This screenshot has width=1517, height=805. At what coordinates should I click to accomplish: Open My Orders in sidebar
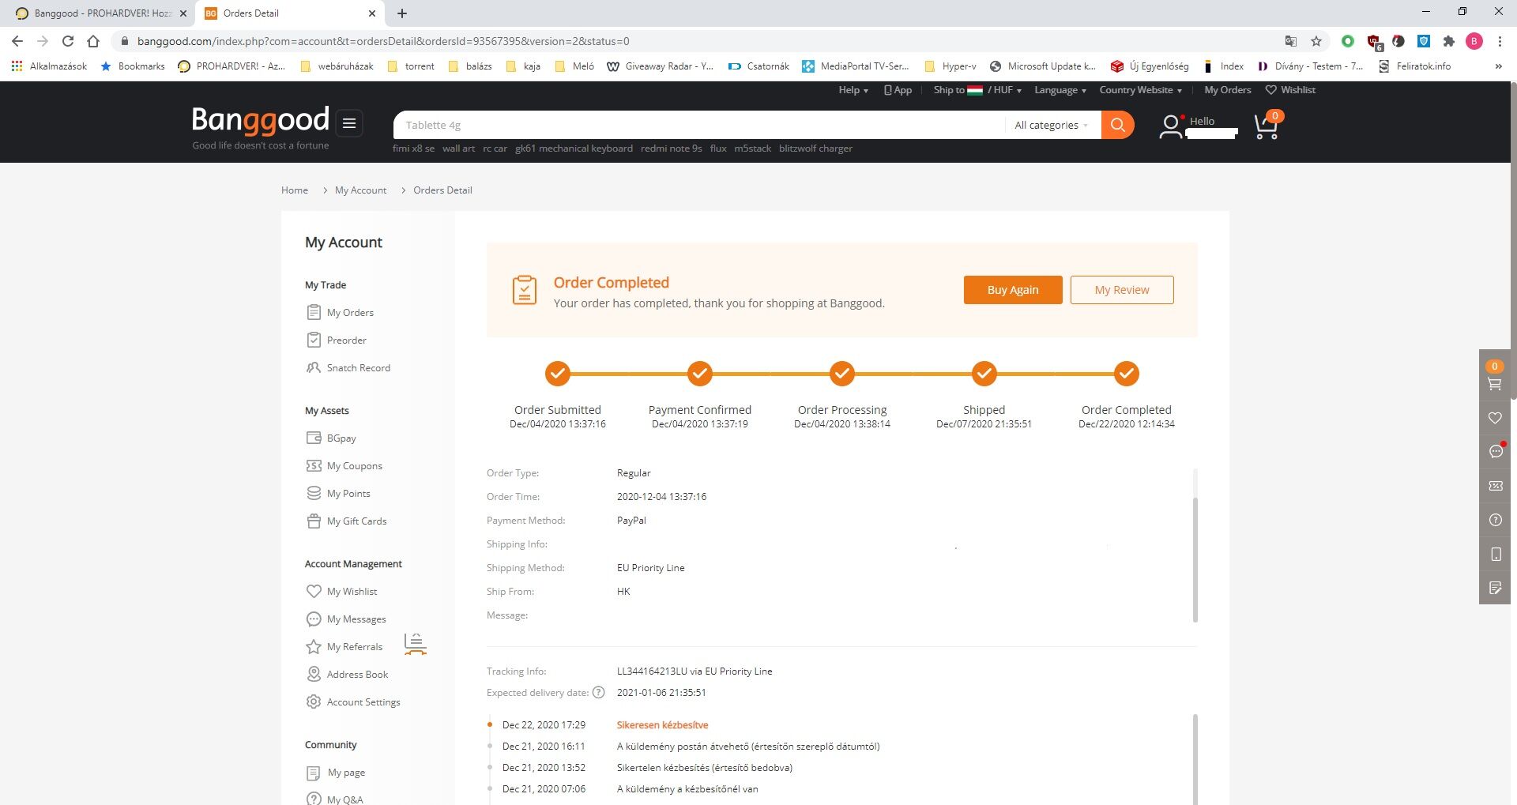click(x=341, y=312)
